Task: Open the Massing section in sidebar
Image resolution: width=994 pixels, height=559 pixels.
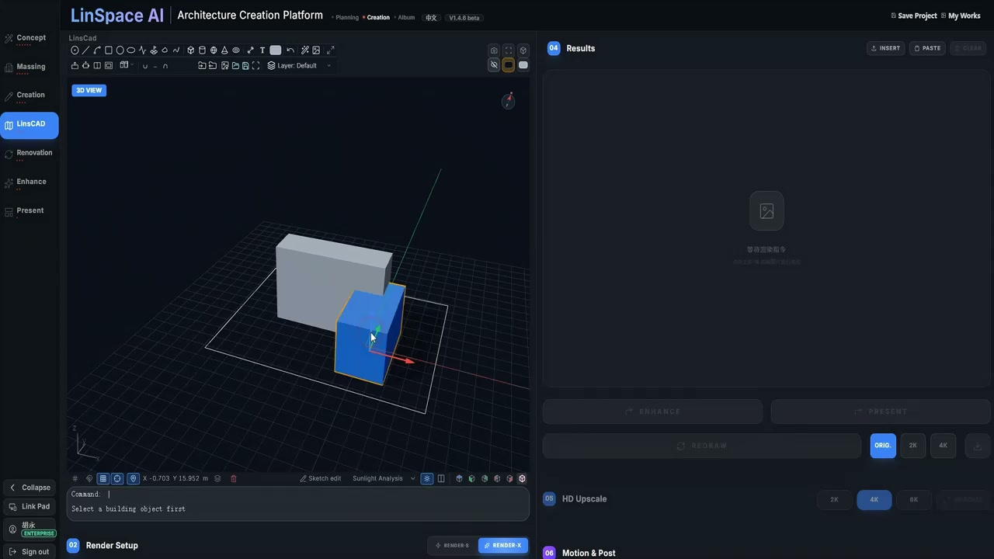Action: 30,67
